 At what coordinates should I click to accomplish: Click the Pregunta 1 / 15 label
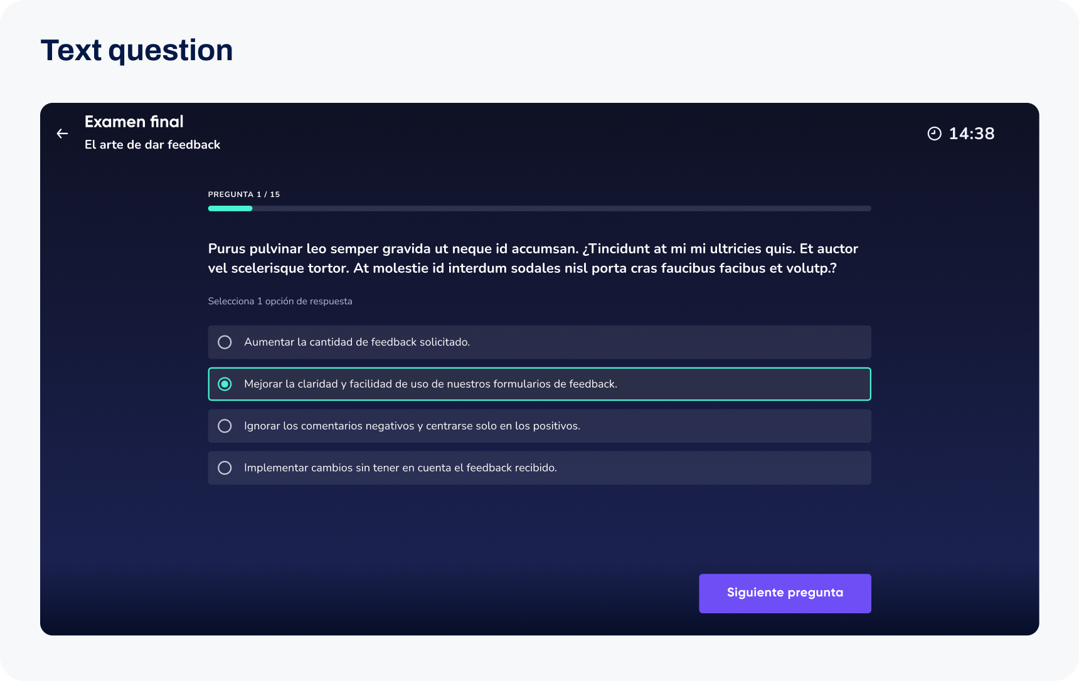coord(244,194)
